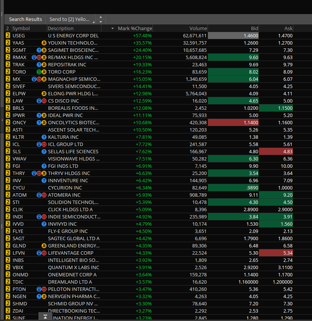The image size is (312, 321).
Task: Open the Search Results tab
Action: (26, 19)
